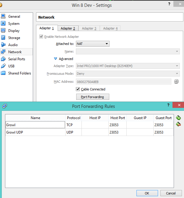Image resolution: width=184 pixels, height=198 pixels.
Task: Switch to the Adapter 1 tab
Action: pyautogui.click(x=47, y=28)
